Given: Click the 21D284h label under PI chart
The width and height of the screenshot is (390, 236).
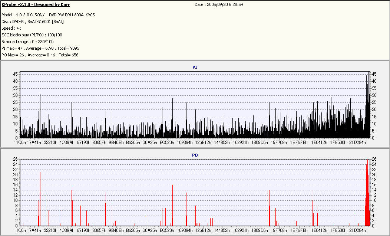Looking at the screenshot, I should (x=358, y=142).
